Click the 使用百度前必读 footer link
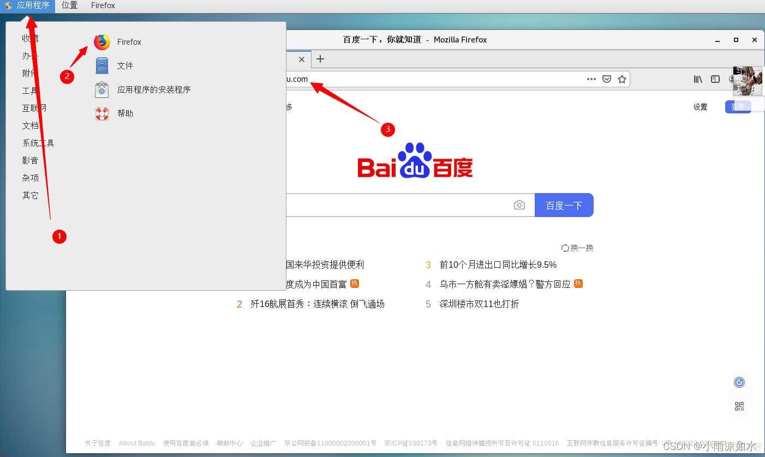The image size is (765, 457). pyautogui.click(x=186, y=443)
